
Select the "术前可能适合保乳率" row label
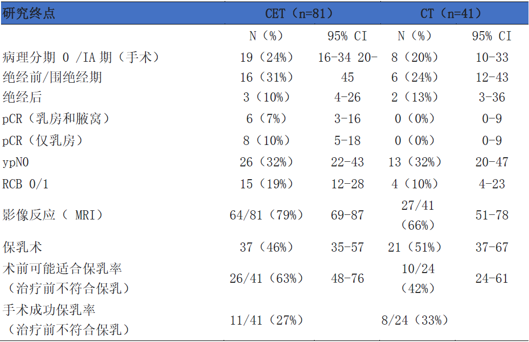click(62, 268)
